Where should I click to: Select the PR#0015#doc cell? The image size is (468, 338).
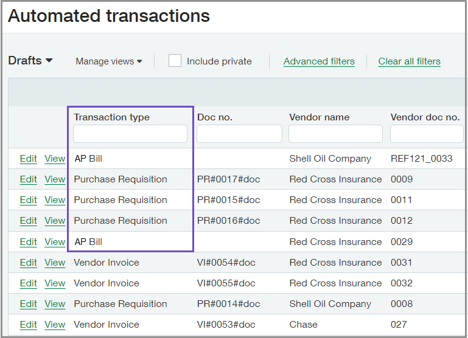tap(228, 200)
